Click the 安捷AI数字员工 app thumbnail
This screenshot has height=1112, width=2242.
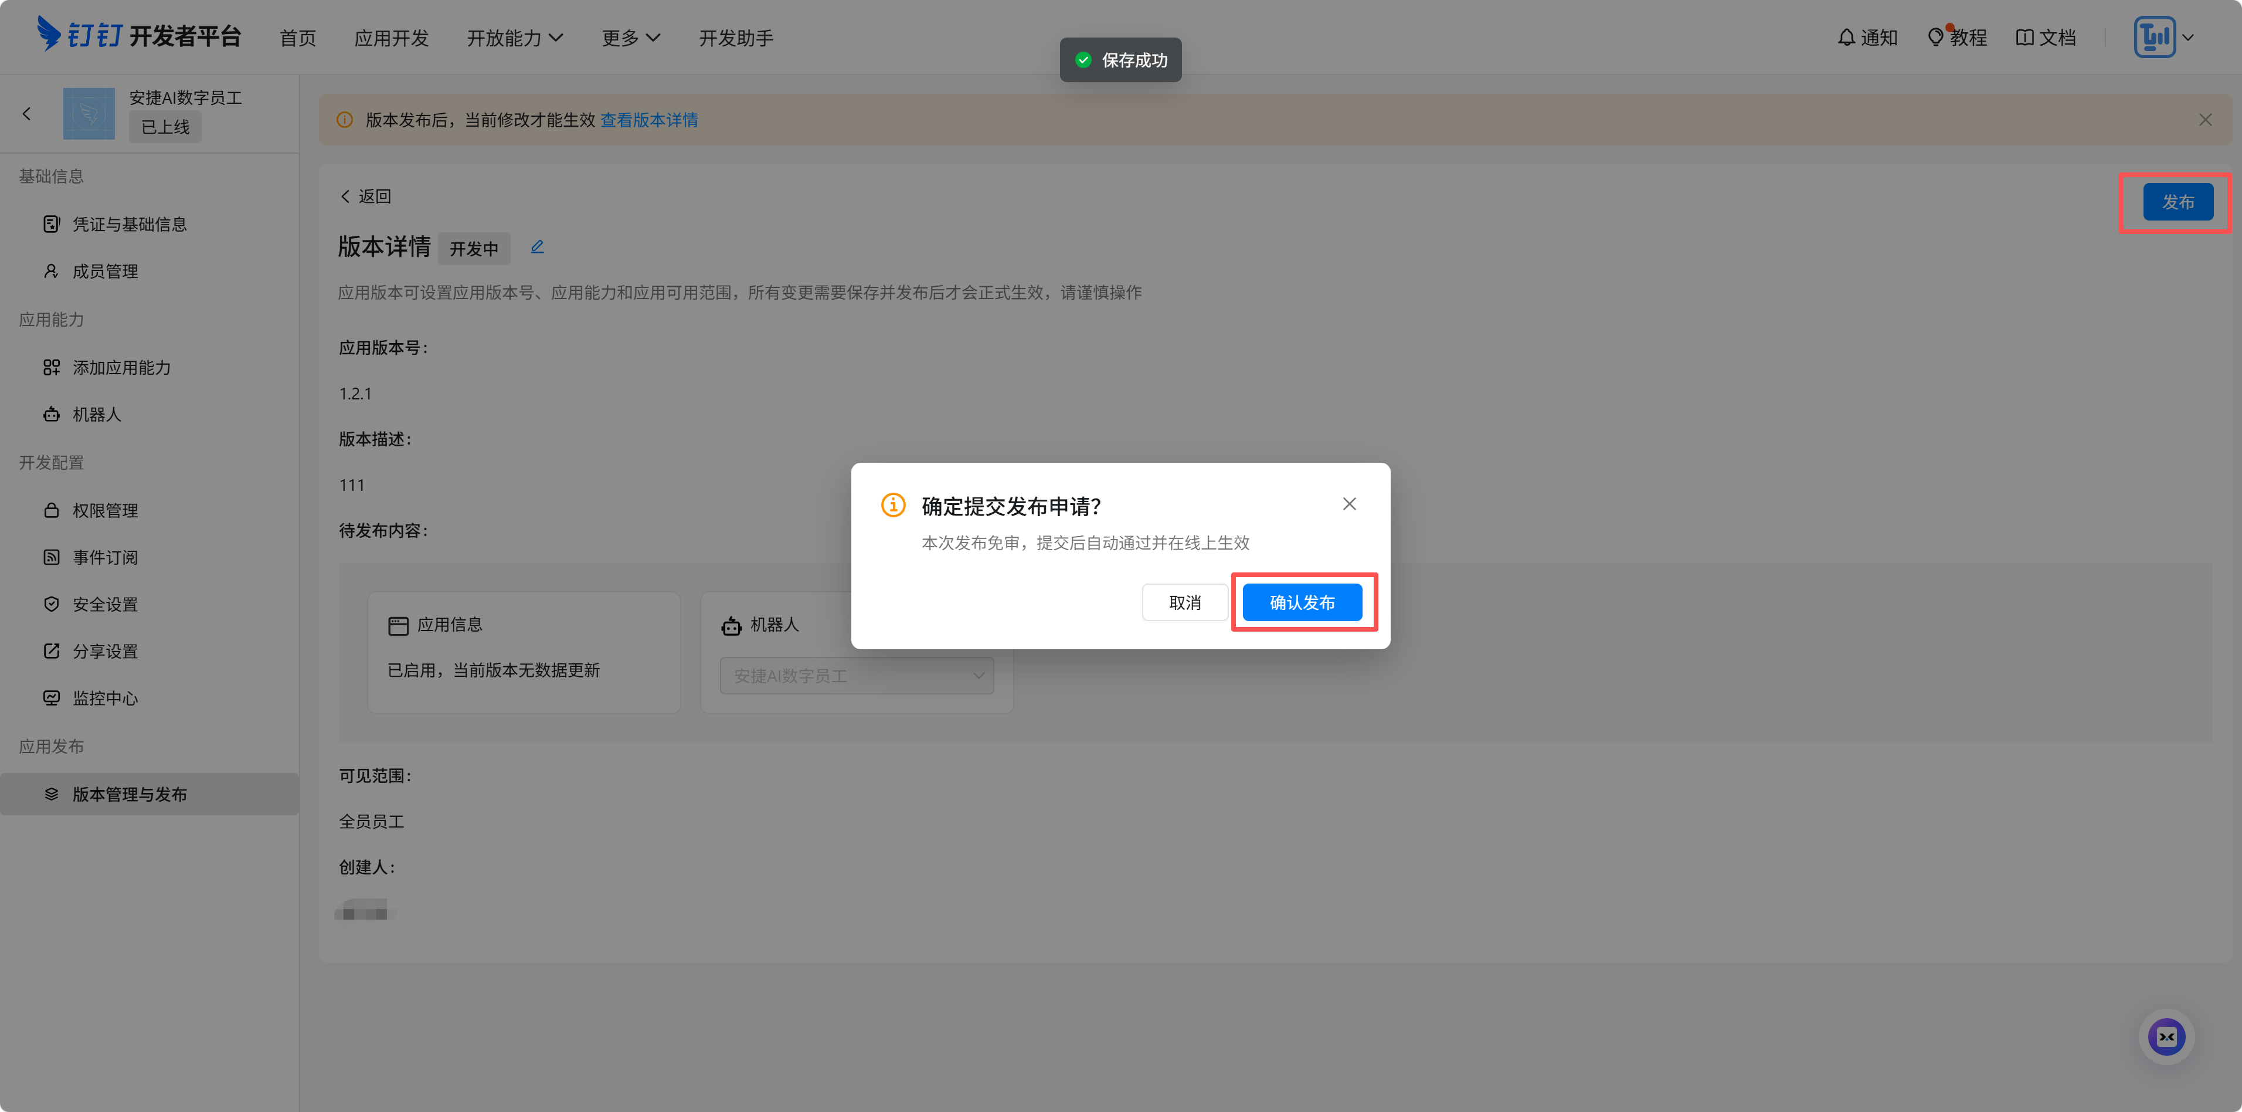coord(89,113)
